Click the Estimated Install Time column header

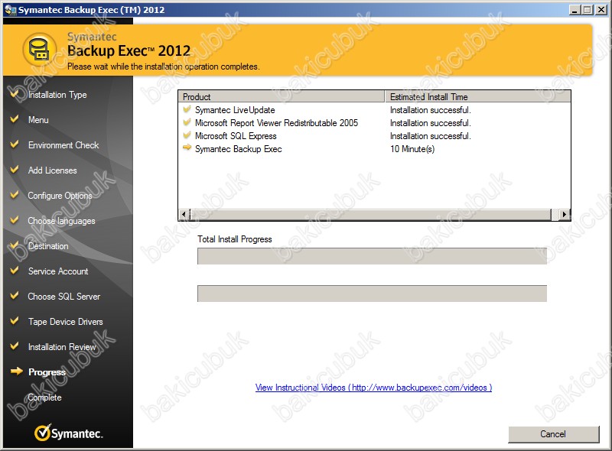click(x=477, y=96)
